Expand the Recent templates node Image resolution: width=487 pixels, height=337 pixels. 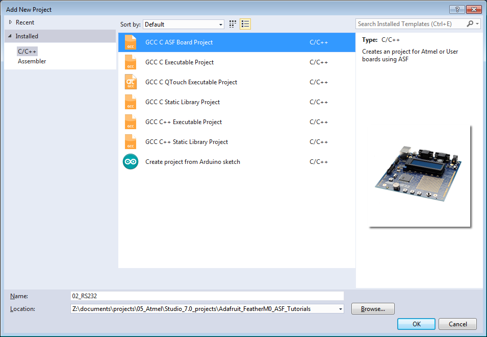[x=10, y=22]
